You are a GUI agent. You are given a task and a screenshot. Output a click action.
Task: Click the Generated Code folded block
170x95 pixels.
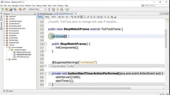coord(63,66)
